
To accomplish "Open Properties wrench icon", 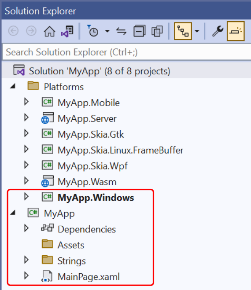I will pyautogui.click(x=218, y=31).
